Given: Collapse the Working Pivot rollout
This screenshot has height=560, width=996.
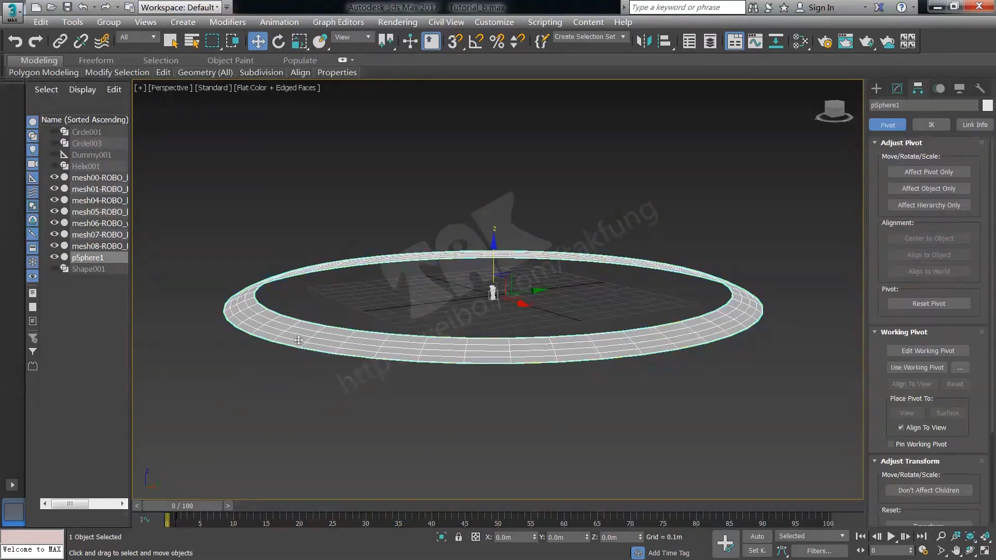Looking at the screenshot, I should tap(875, 332).
